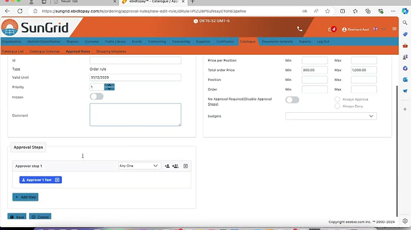The image size is (411, 230).
Task: Add page to favorites with star icon
Action: click(328, 11)
